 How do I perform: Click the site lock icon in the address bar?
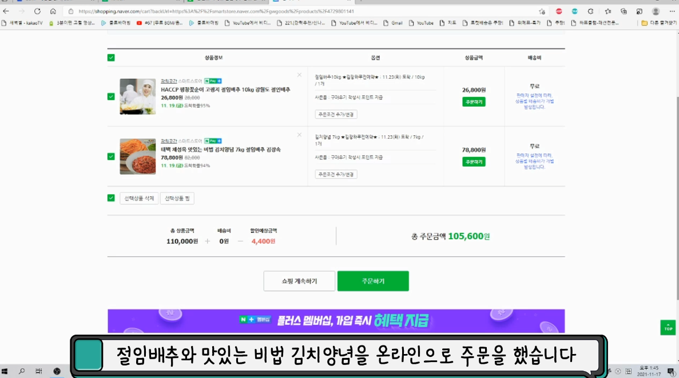(x=71, y=11)
